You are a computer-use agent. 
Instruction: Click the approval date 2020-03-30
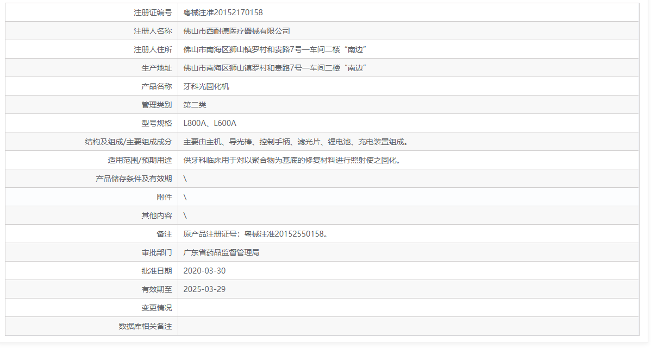coord(203,270)
